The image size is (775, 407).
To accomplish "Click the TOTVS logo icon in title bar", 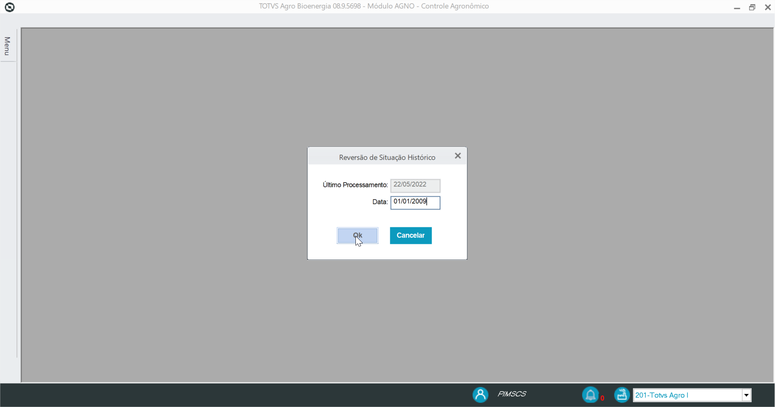I will pos(10,7).
